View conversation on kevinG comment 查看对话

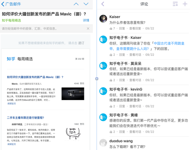[135, 106]
